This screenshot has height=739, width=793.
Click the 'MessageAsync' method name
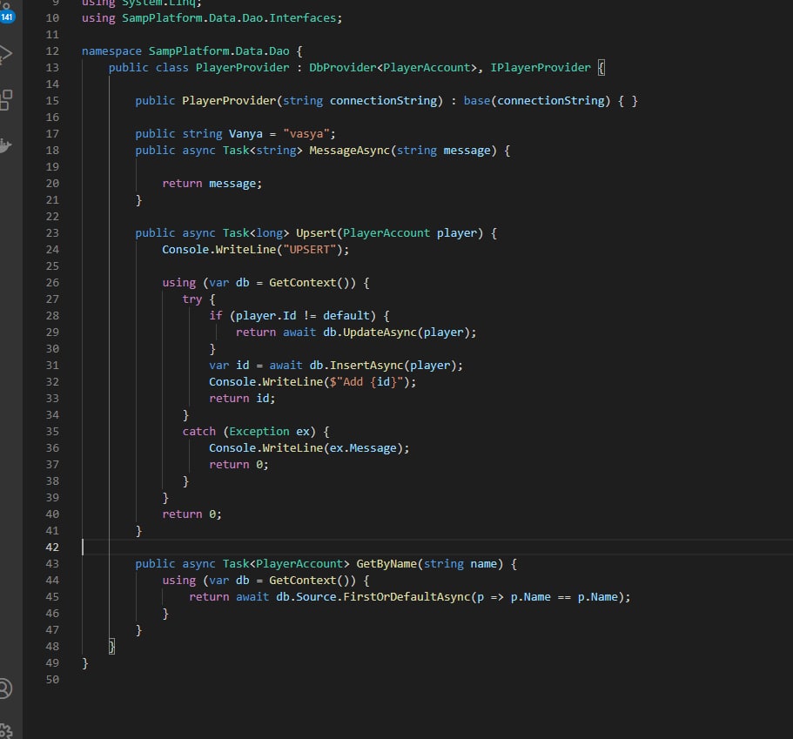pos(349,151)
